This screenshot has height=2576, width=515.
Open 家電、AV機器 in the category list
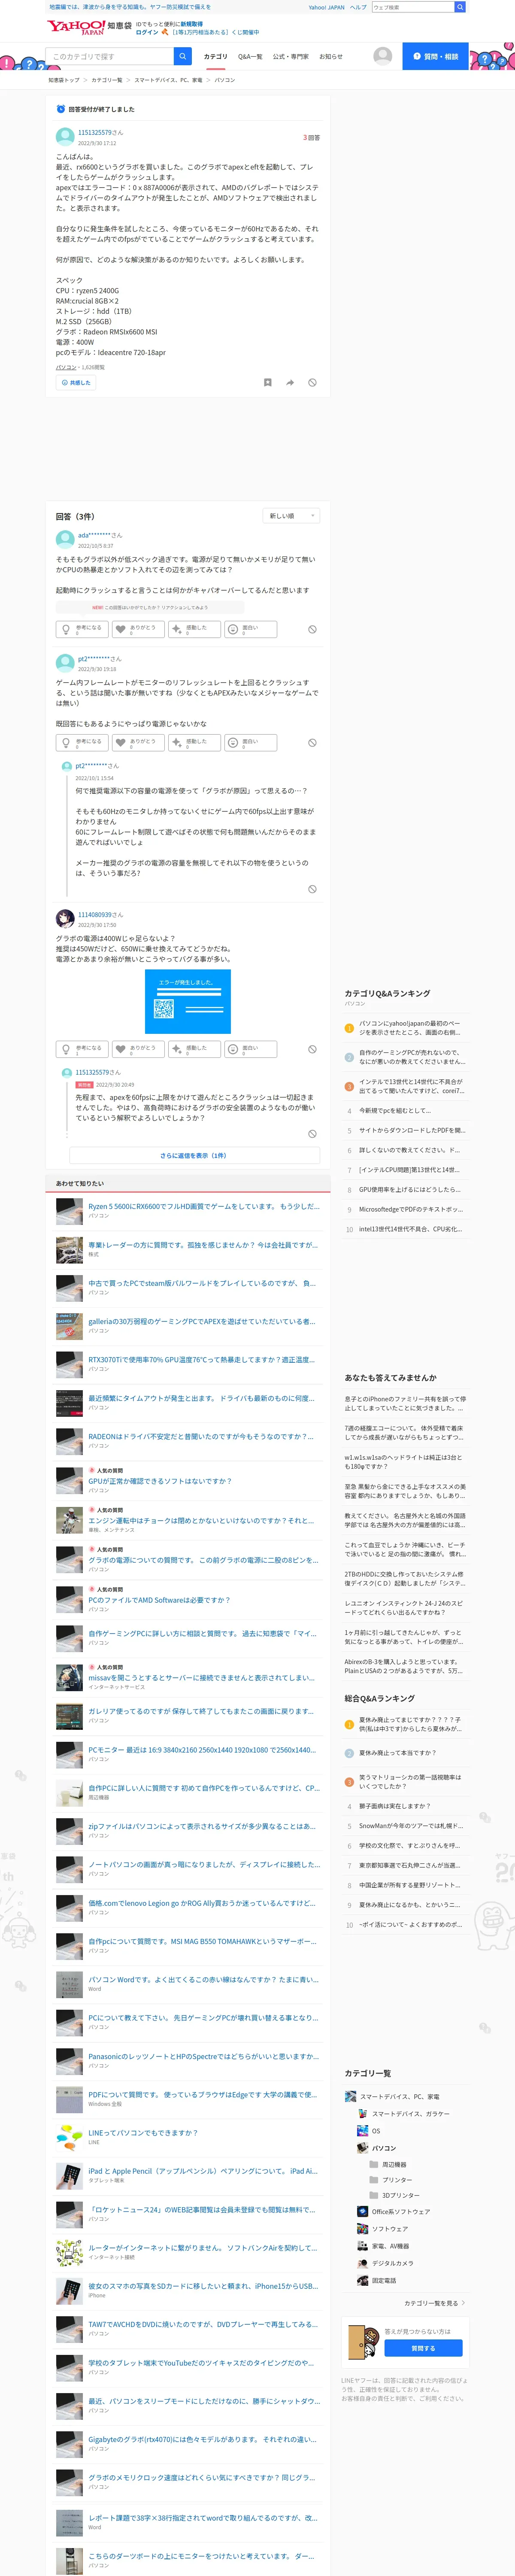pos(390,2246)
